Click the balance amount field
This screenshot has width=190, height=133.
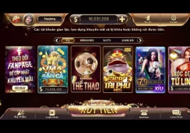(99, 19)
